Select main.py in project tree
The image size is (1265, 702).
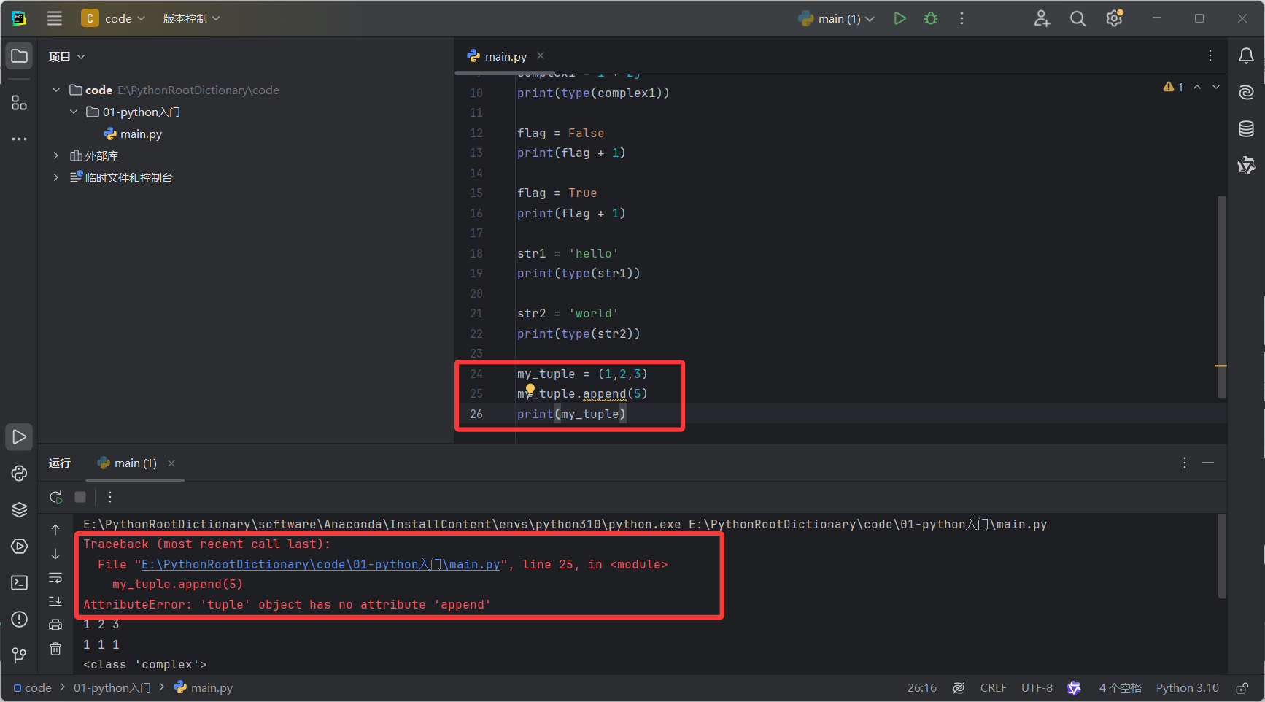[133, 134]
